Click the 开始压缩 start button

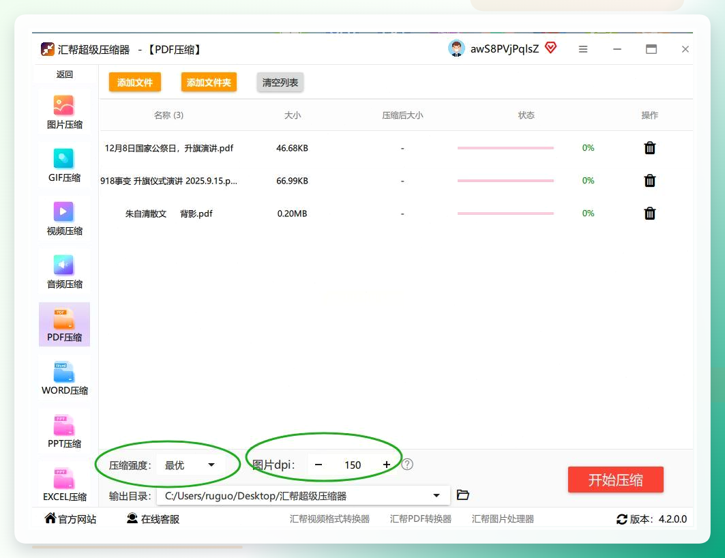[x=615, y=480]
